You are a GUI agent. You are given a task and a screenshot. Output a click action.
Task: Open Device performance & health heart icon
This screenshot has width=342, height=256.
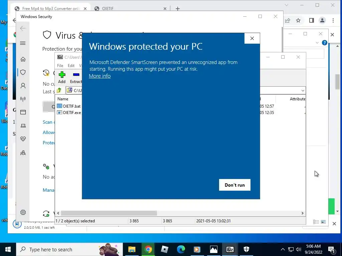click(23, 139)
